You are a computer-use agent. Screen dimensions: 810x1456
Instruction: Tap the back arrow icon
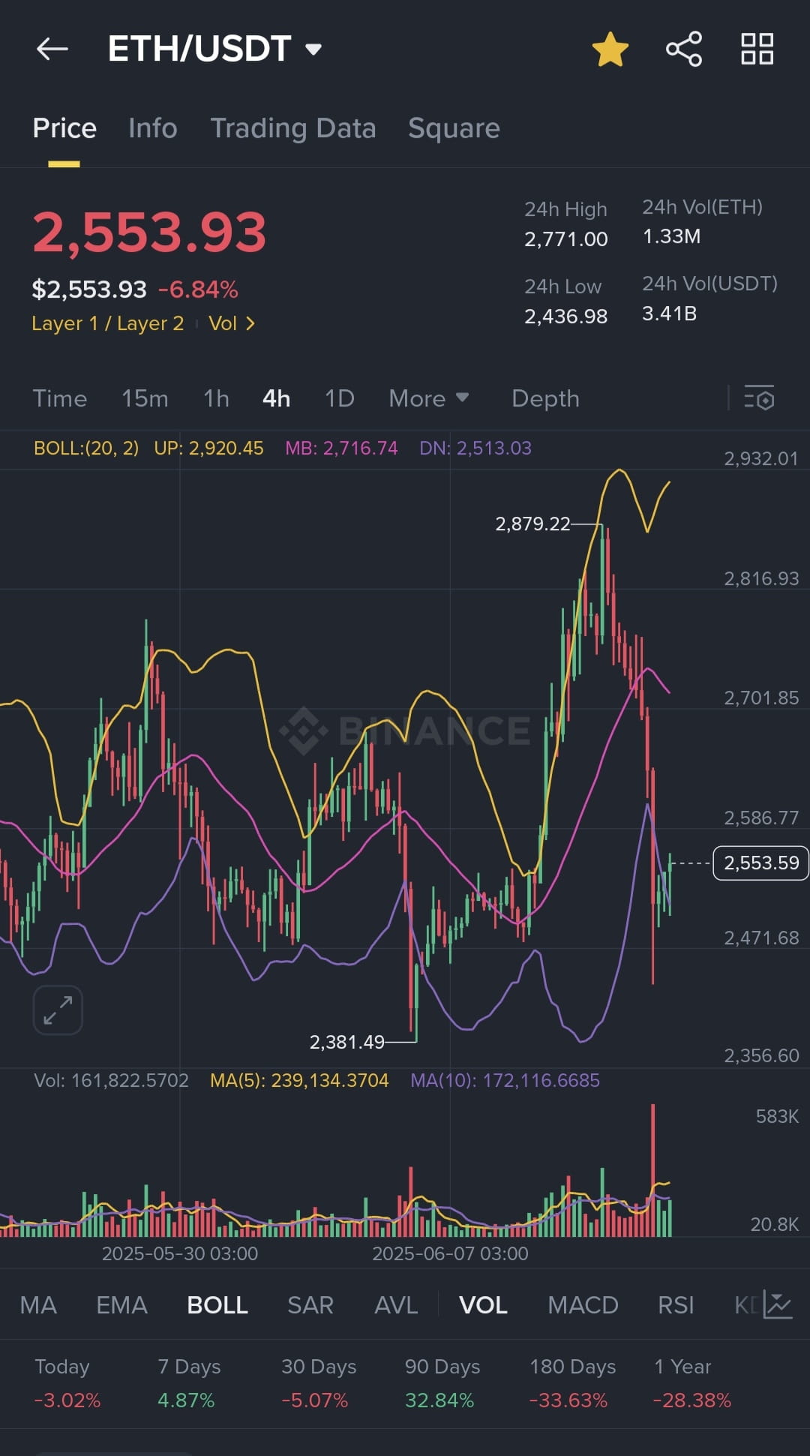point(52,50)
